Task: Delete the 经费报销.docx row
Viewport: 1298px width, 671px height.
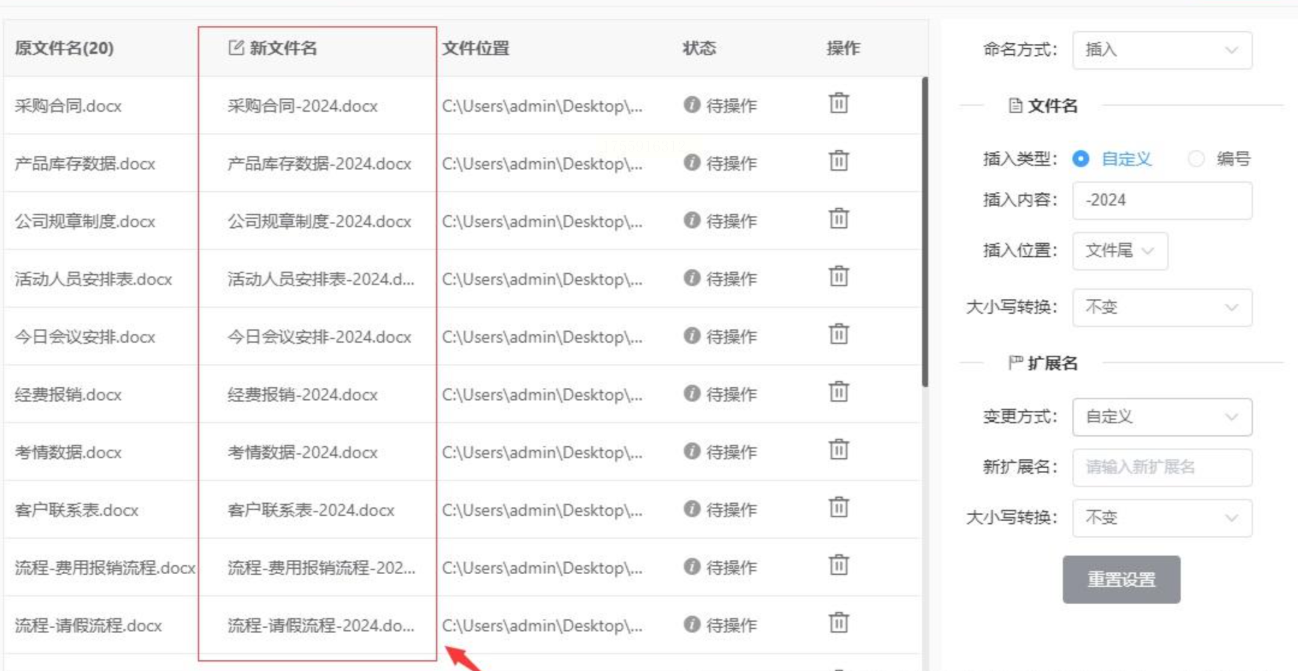Action: 838,392
